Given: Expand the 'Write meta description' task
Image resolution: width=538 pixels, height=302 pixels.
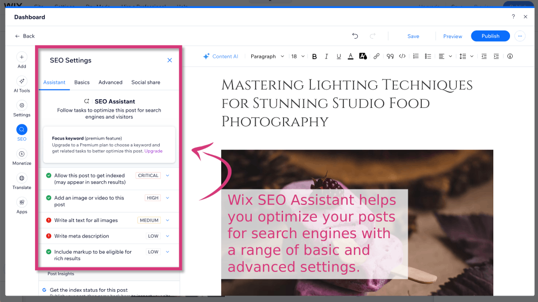Looking at the screenshot, I should 167,236.
